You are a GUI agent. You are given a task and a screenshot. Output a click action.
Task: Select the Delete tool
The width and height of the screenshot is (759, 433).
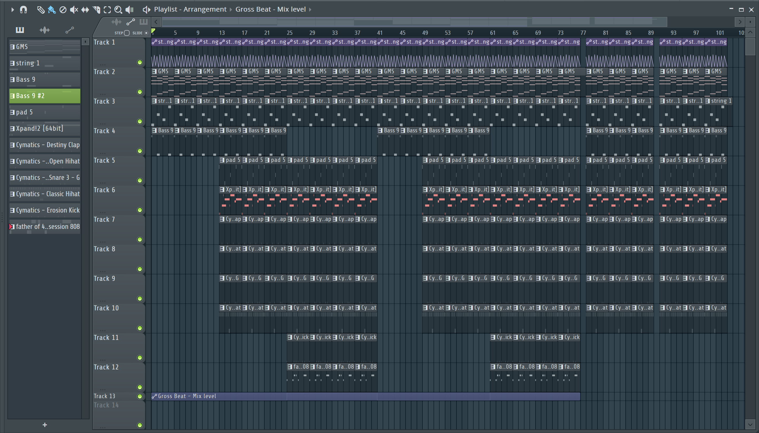[x=63, y=9]
